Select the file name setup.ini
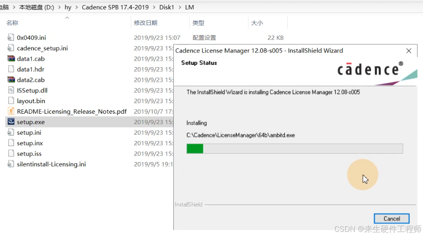The image size is (423, 236). point(29,132)
